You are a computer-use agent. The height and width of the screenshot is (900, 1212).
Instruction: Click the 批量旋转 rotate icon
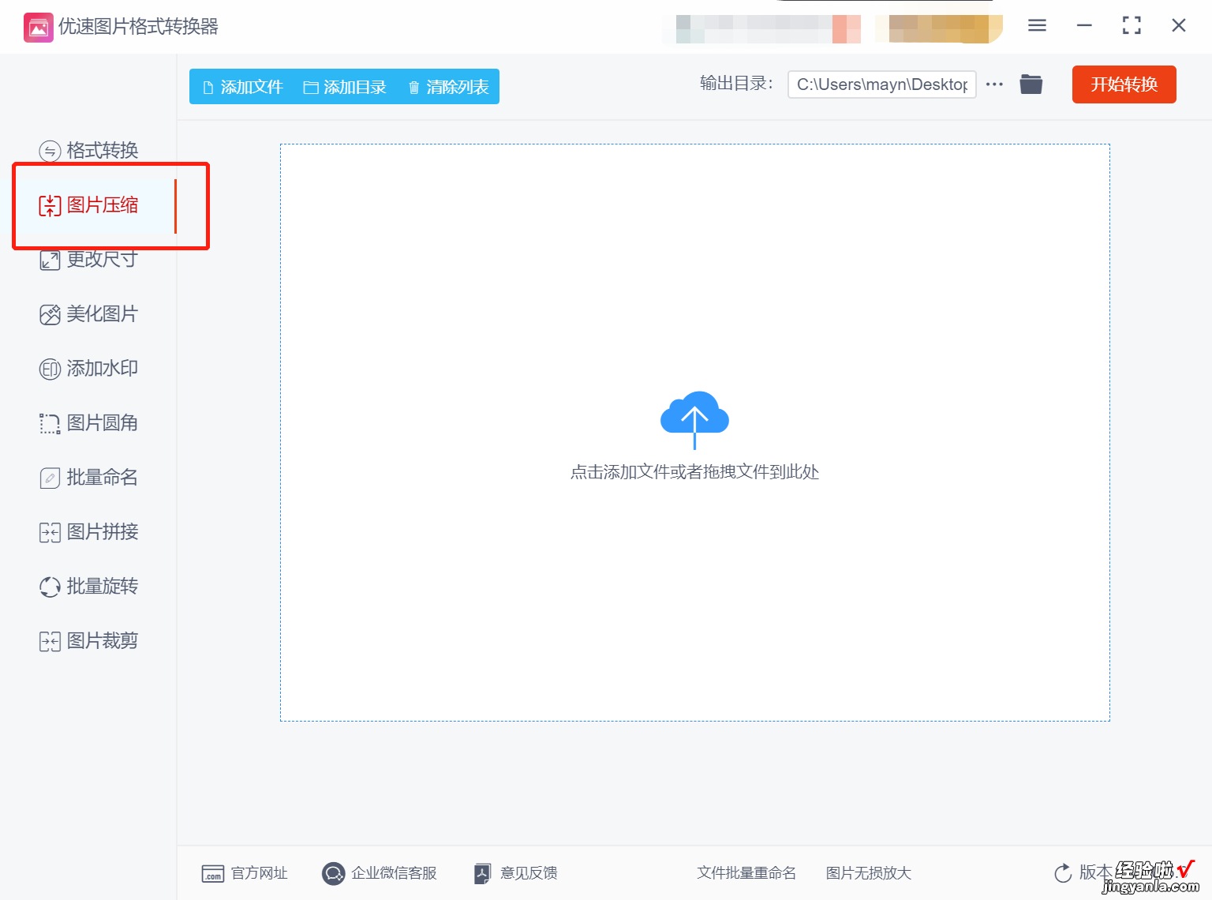[x=50, y=587]
